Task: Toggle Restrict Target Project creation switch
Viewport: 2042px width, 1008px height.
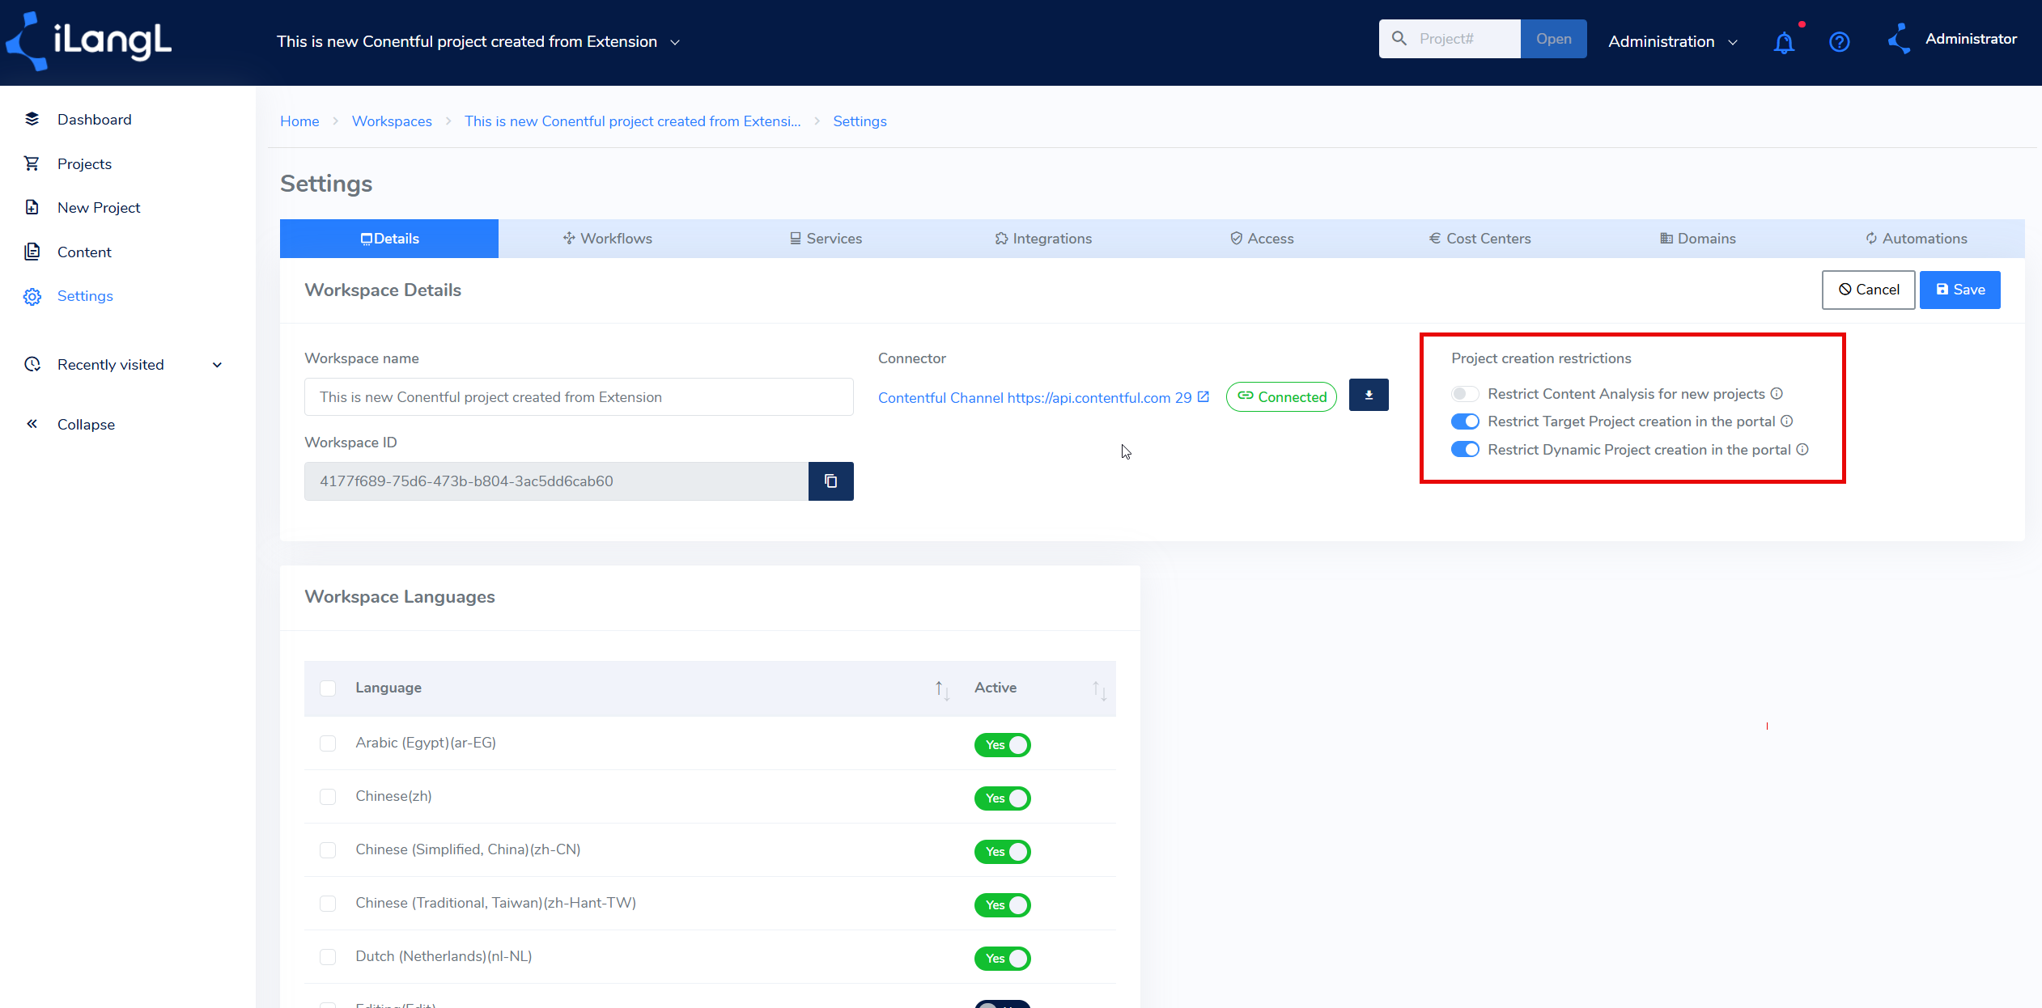Action: pyautogui.click(x=1465, y=421)
